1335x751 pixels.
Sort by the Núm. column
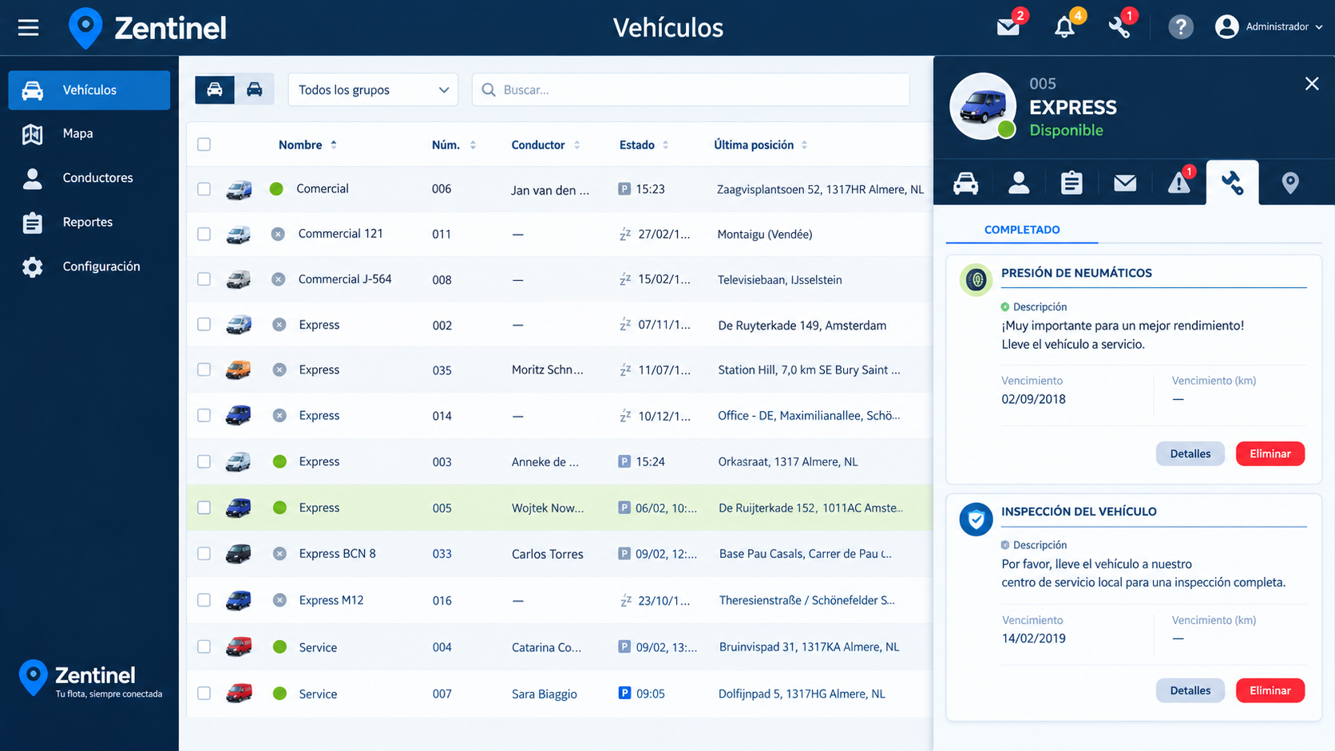point(454,144)
